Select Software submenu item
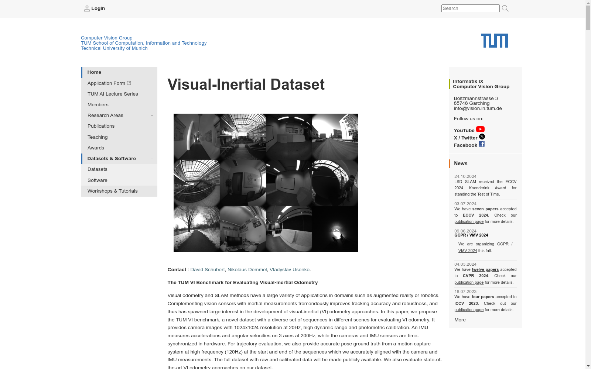 click(x=119, y=180)
